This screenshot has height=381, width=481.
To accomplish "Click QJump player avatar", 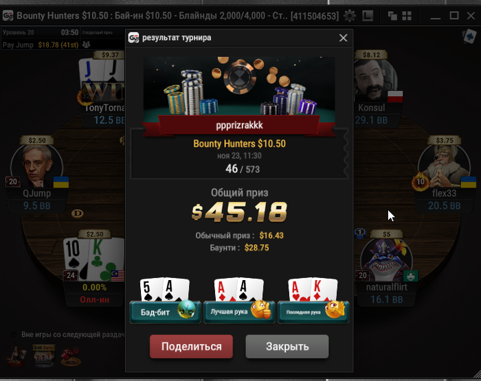I will pos(37,166).
